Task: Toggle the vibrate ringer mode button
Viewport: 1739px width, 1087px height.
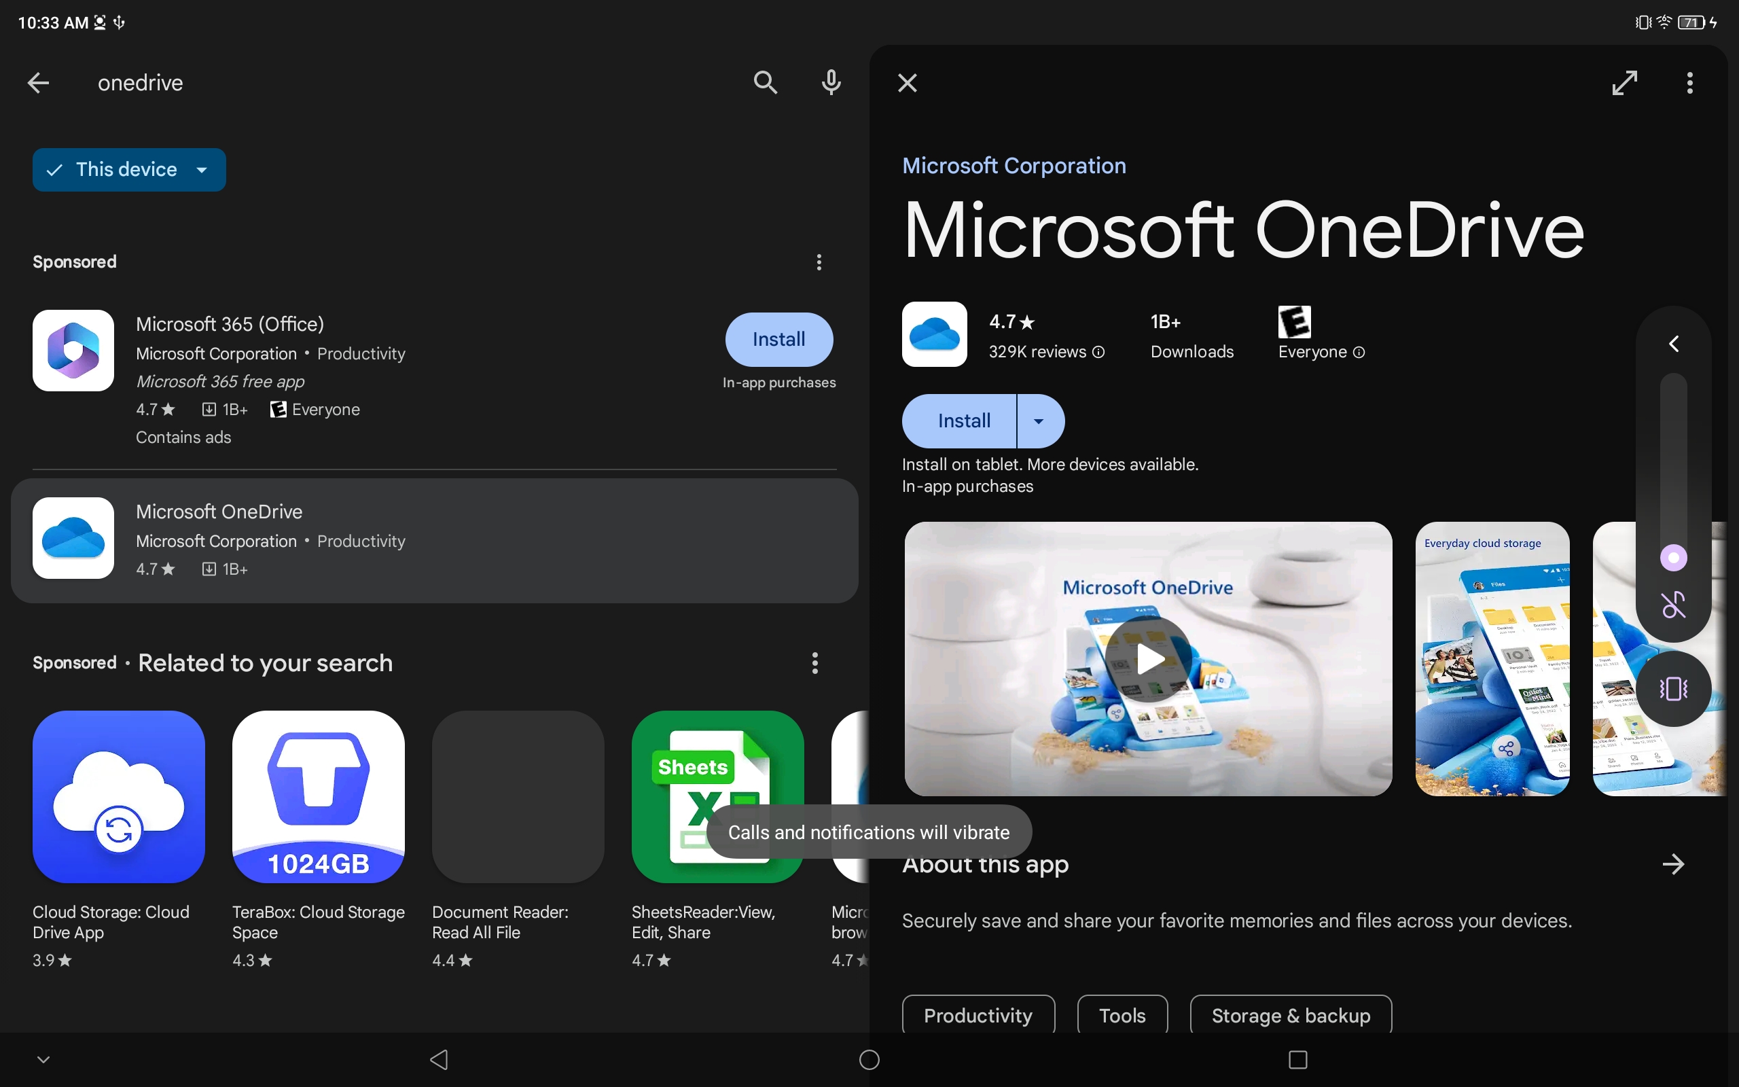Action: coord(1673,689)
